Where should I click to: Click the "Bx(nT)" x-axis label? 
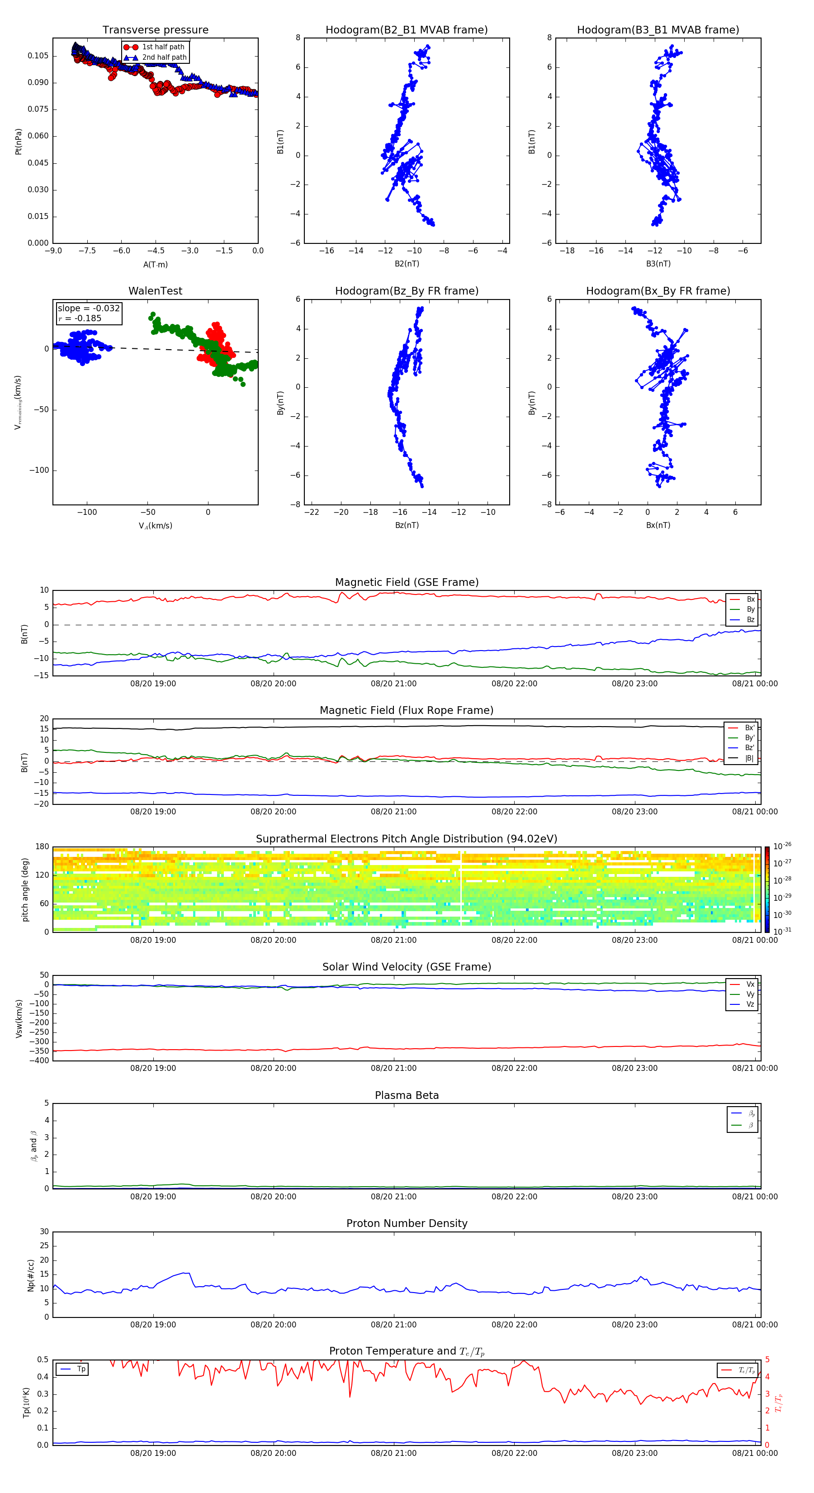[658, 525]
